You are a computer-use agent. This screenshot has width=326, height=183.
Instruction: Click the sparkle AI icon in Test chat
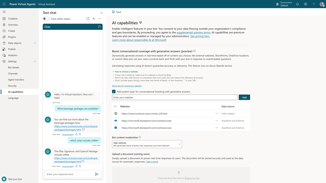[x=94, y=18]
